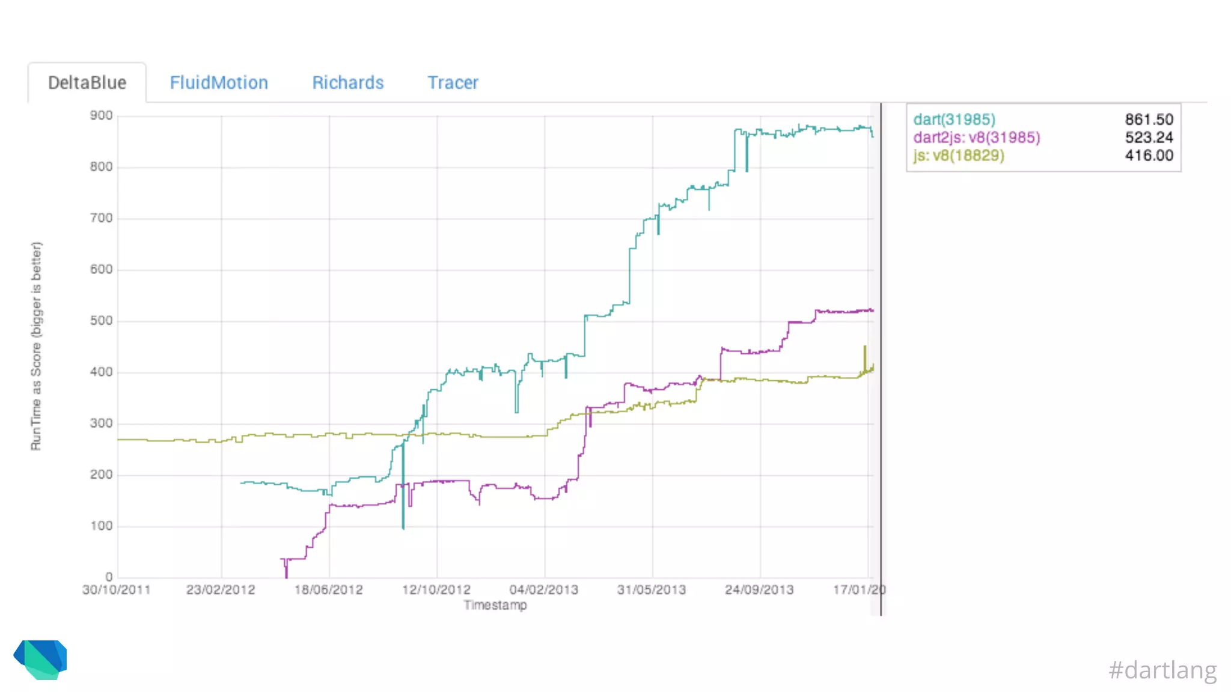Switch to the DeltaBlue tab
Image resolution: width=1231 pixels, height=692 pixels.
tap(87, 83)
